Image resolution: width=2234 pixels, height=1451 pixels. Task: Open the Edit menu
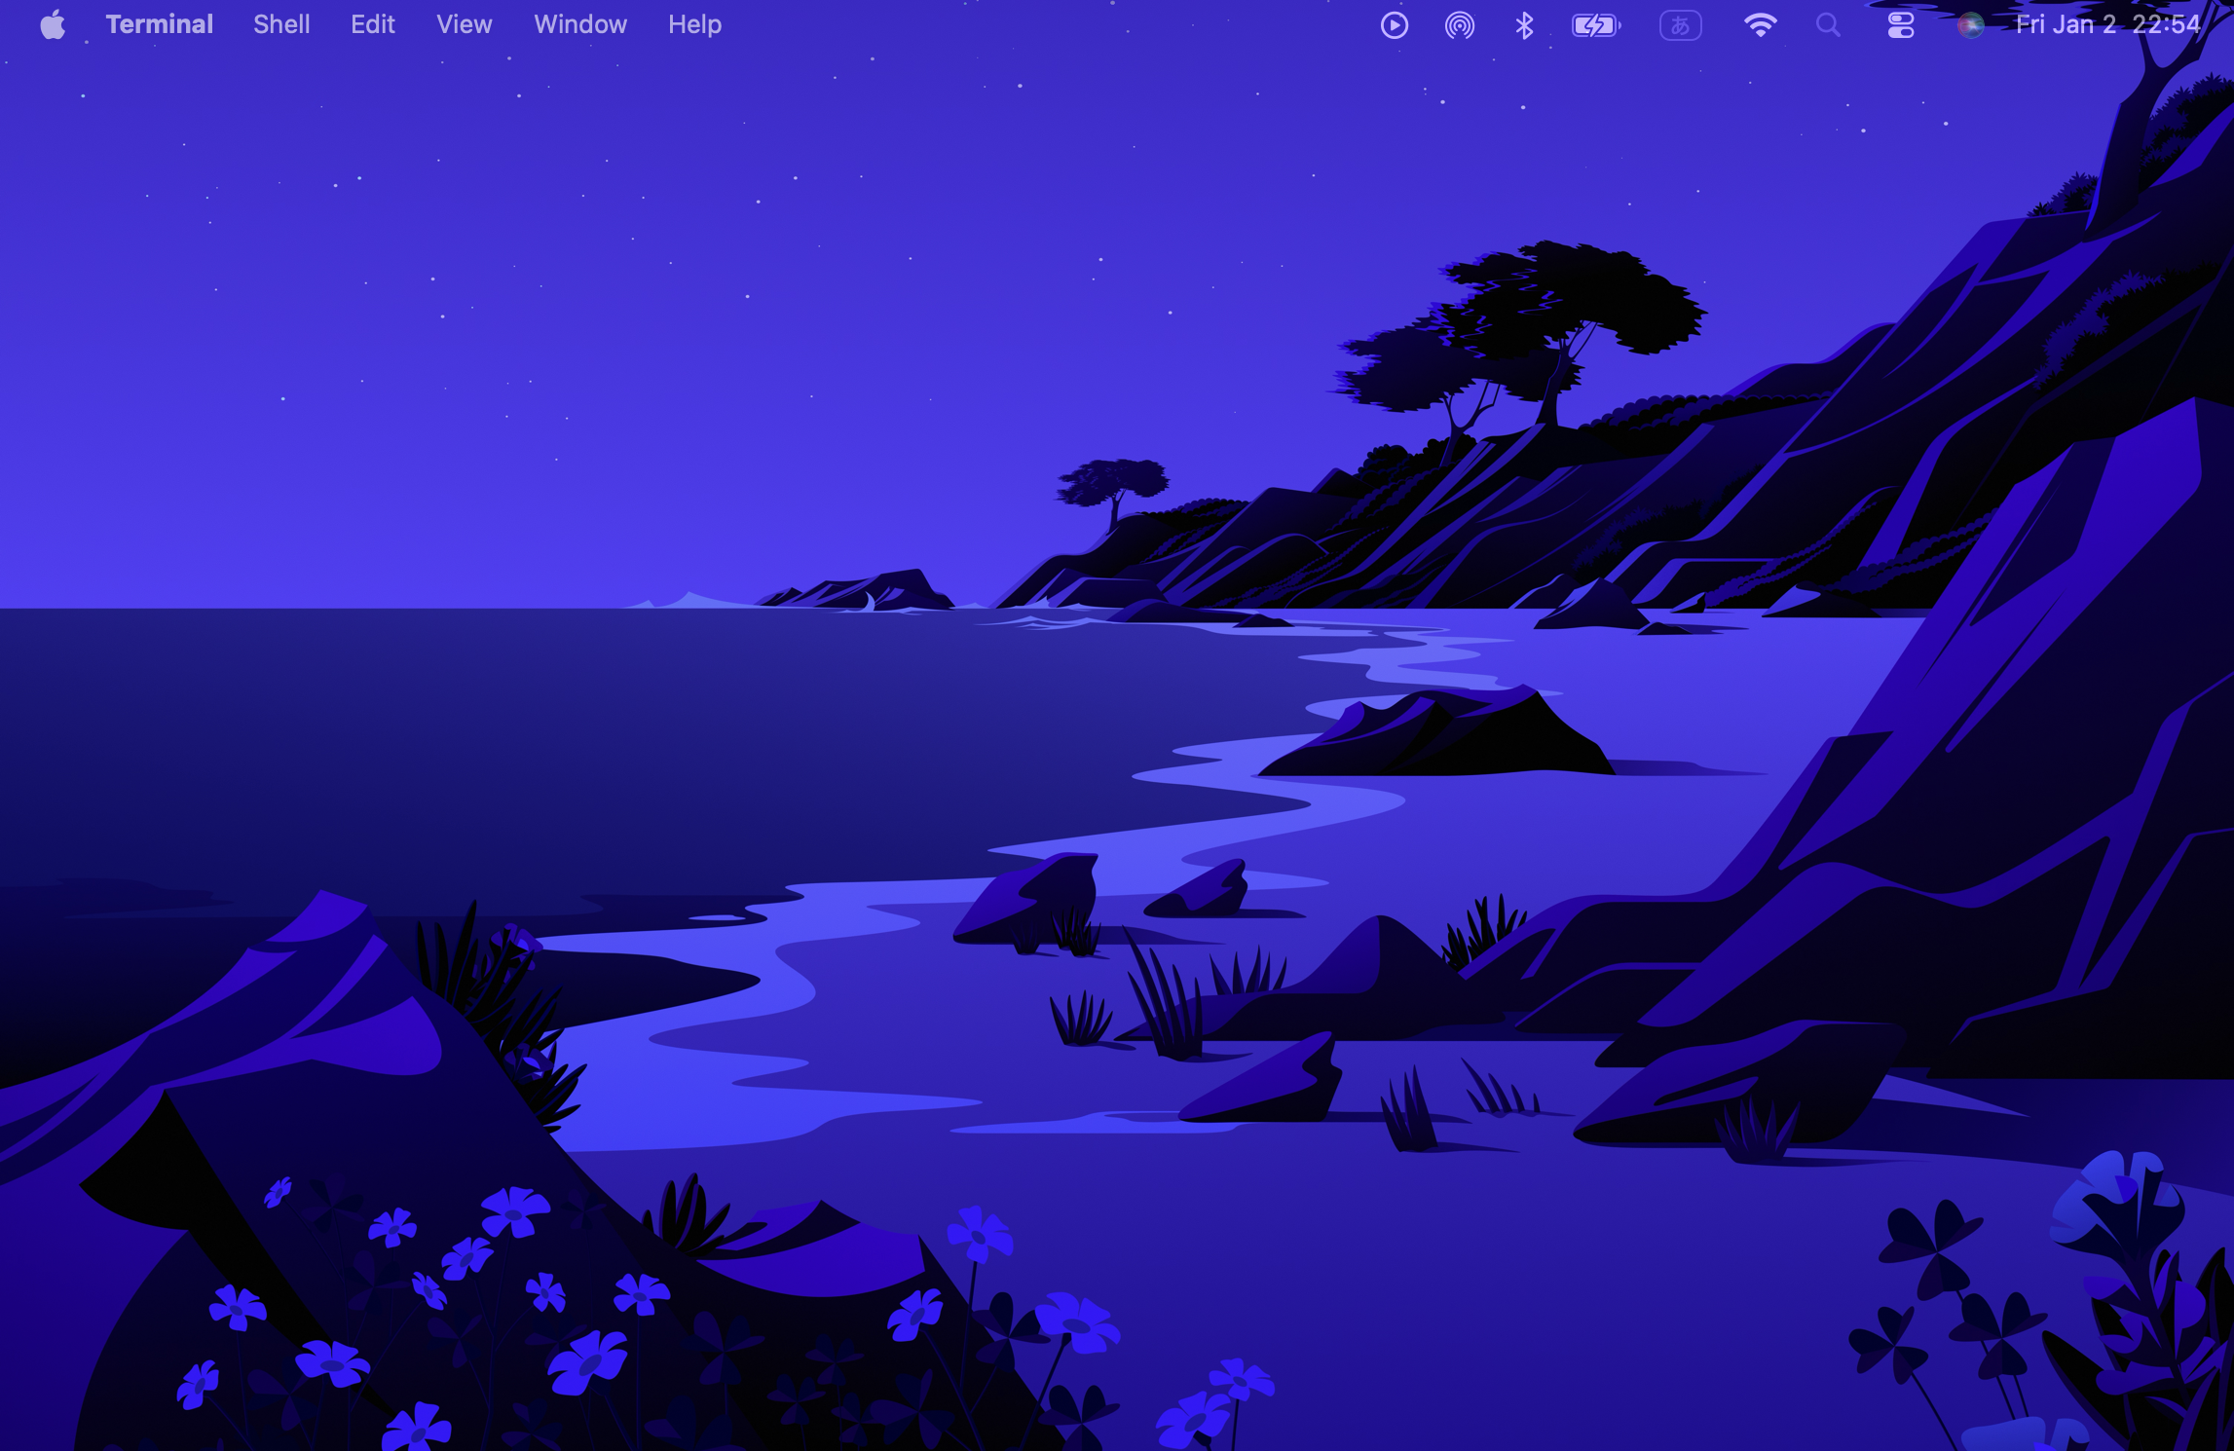pyautogui.click(x=372, y=24)
